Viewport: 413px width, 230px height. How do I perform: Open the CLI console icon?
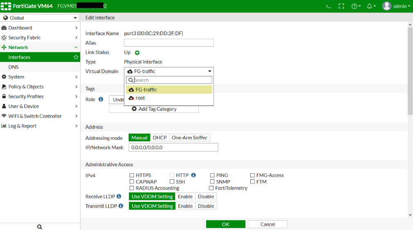coord(328,6)
